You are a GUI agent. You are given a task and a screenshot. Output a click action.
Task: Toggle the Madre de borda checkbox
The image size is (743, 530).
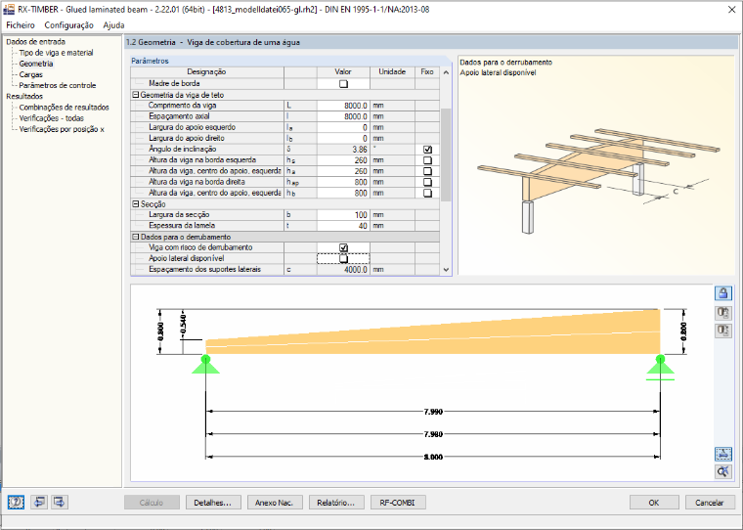pyautogui.click(x=343, y=84)
